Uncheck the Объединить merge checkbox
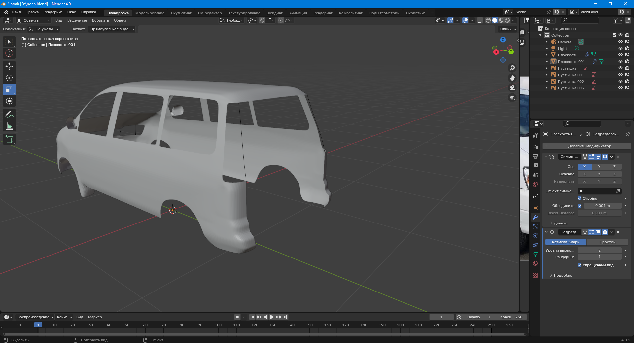This screenshot has height=343, width=634. (580, 206)
